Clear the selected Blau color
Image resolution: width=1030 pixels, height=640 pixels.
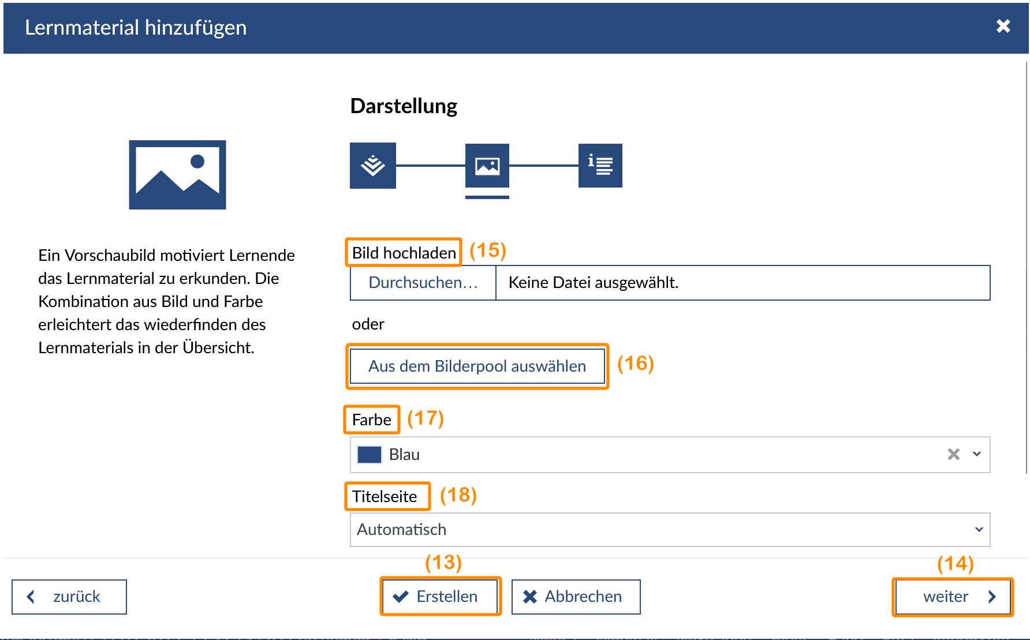tap(953, 454)
